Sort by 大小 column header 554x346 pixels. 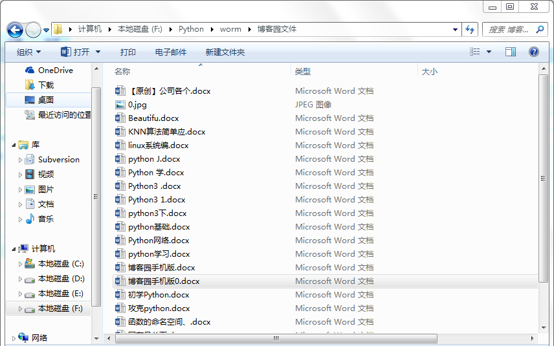coord(430,72)
